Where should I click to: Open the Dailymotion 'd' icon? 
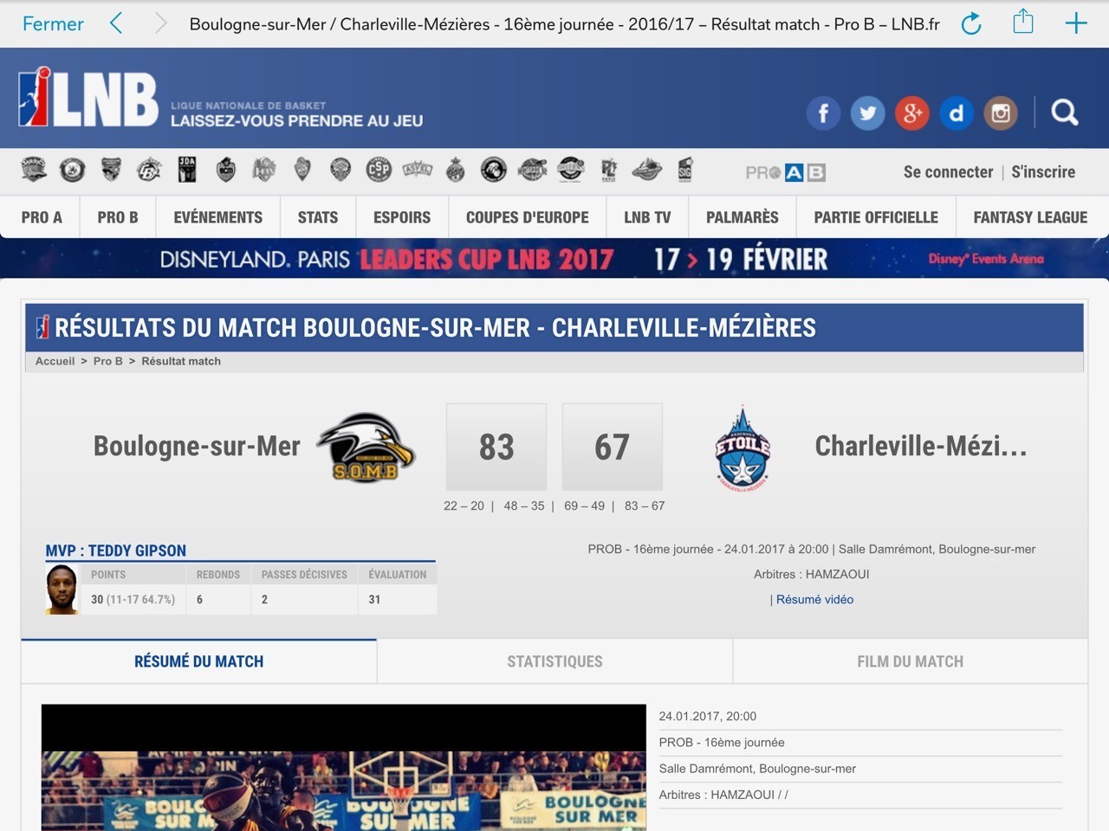tap(956, 113)
